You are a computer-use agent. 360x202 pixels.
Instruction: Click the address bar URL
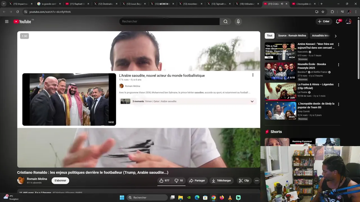pos(50,12)
